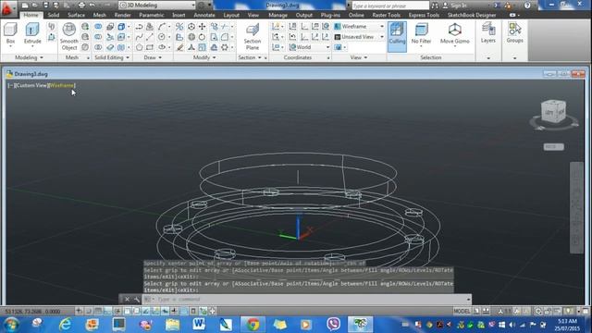
Task: Pick the Rectangle draw tool
Action: tap(150, 47)
